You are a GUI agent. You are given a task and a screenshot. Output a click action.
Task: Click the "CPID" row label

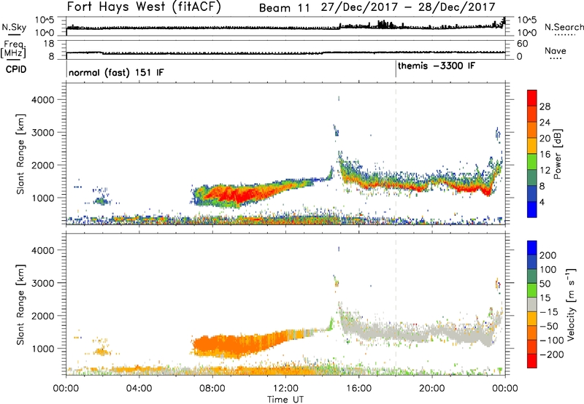16,69
